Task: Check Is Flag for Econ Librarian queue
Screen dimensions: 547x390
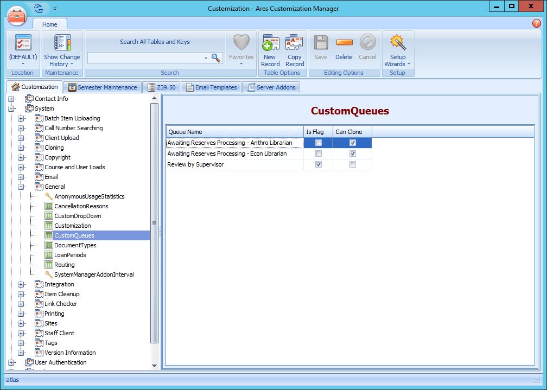Action: coord(318,154)
